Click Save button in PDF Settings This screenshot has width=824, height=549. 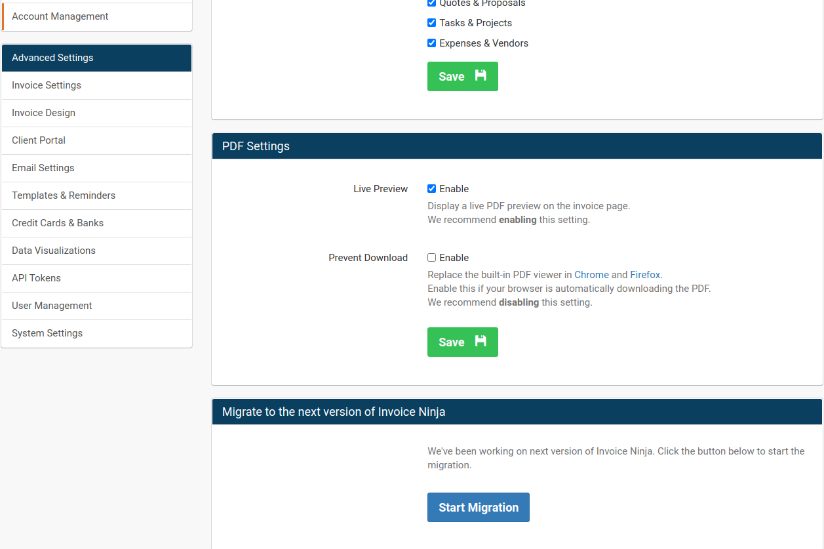point(462,342)
